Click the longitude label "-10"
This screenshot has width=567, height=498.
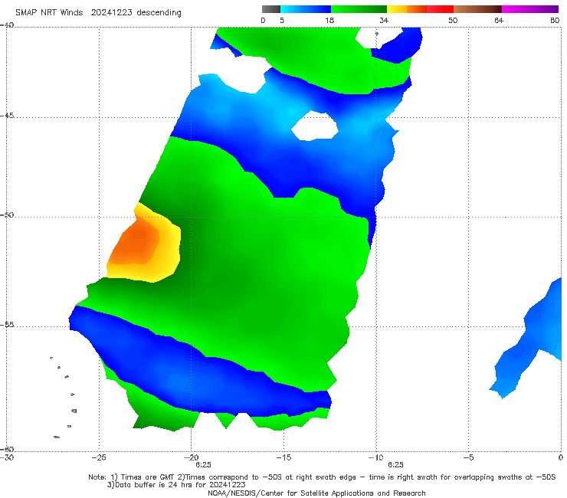[x=375, y=457]
